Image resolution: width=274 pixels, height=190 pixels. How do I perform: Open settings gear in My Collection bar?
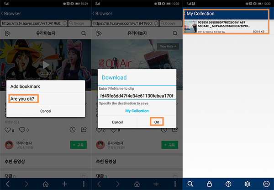click(247, 184)
